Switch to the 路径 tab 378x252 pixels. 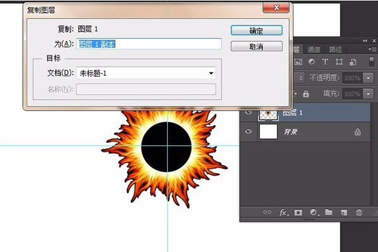pyautogui.click(x=335, y=50)
